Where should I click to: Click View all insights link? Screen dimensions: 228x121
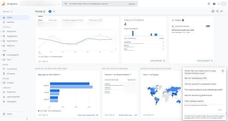[205, 61]
